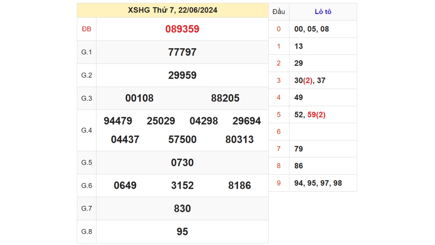Image resolution: width=435 pixels, height=245 pixels.
Task: Select lô tô value 13
Action: coord(298,46)
